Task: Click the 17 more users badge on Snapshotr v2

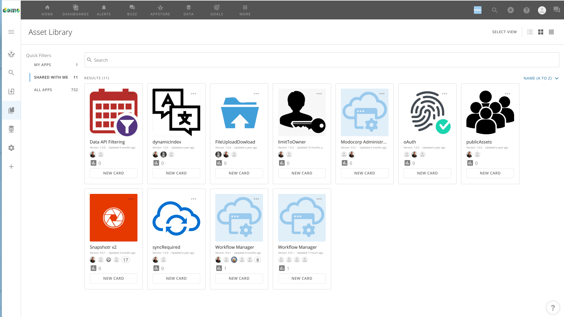Action: click(126, 260)
